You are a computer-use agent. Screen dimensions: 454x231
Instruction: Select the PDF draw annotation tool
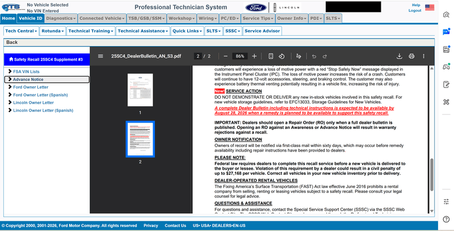[x=299, y=56]
